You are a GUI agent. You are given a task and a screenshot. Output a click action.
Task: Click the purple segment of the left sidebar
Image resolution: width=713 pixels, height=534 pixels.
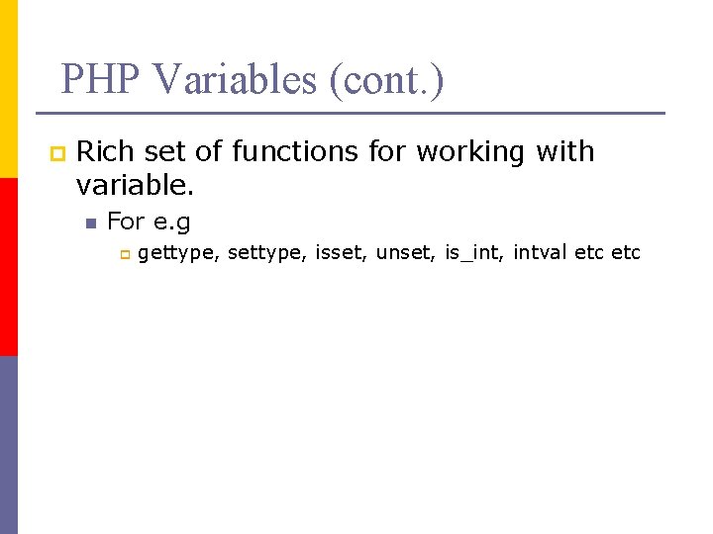click(x=9, y=445)
